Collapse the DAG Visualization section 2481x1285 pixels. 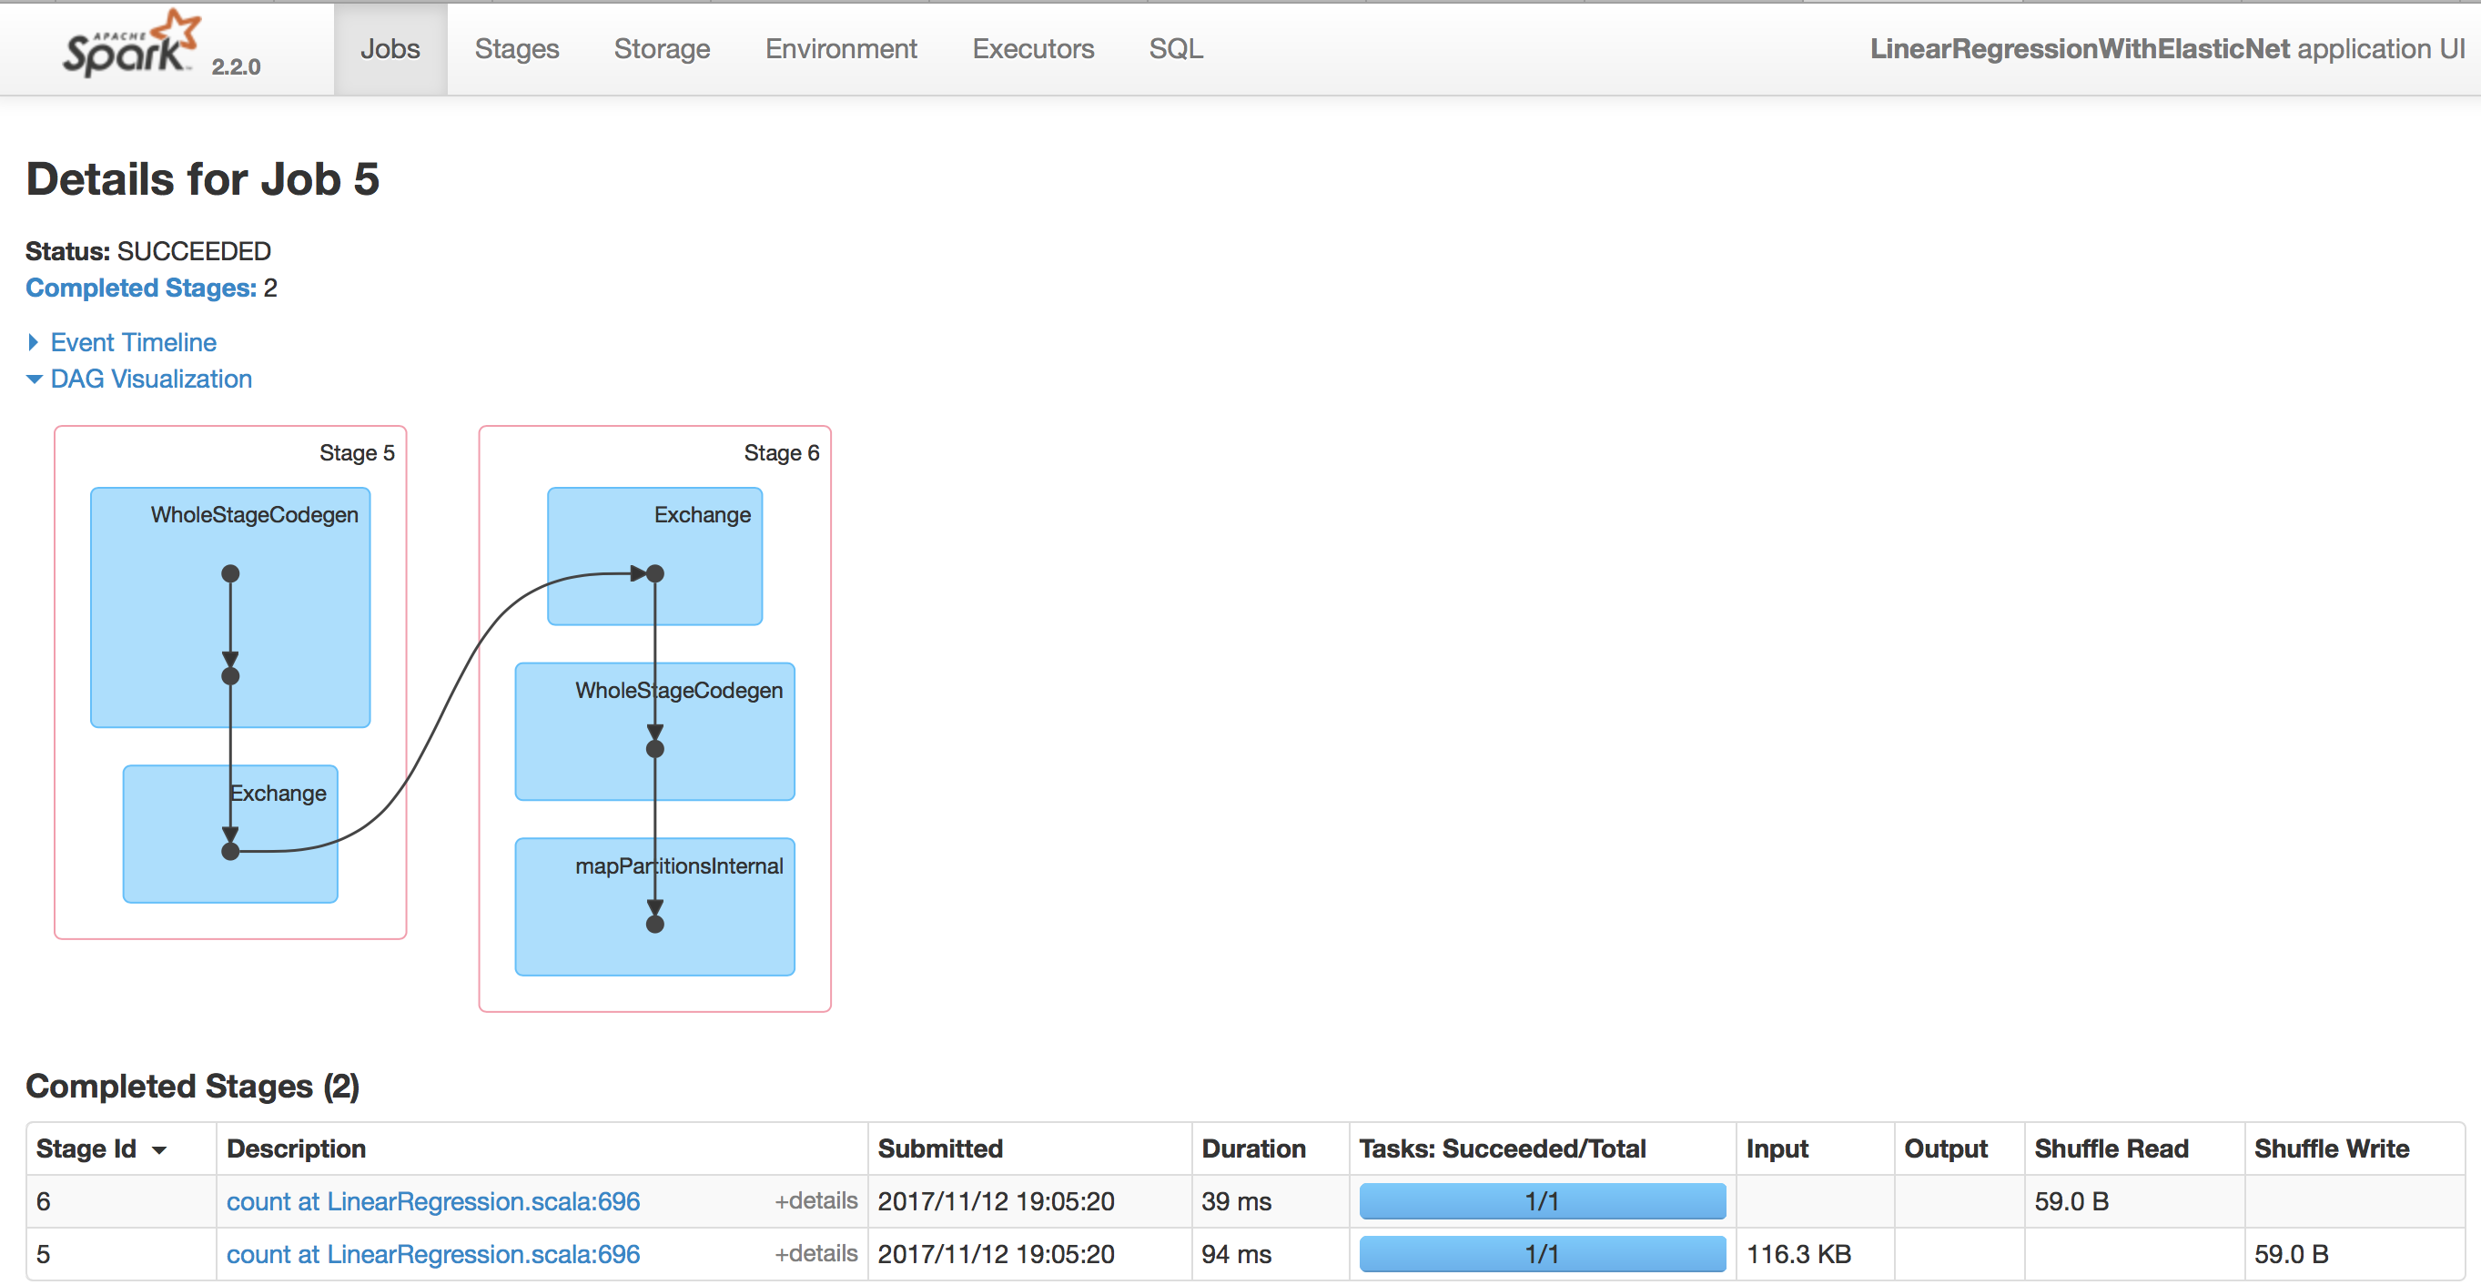149,379
